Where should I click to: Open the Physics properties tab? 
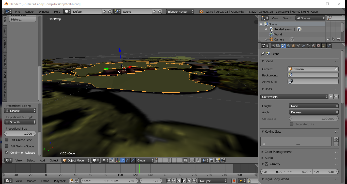329,46
